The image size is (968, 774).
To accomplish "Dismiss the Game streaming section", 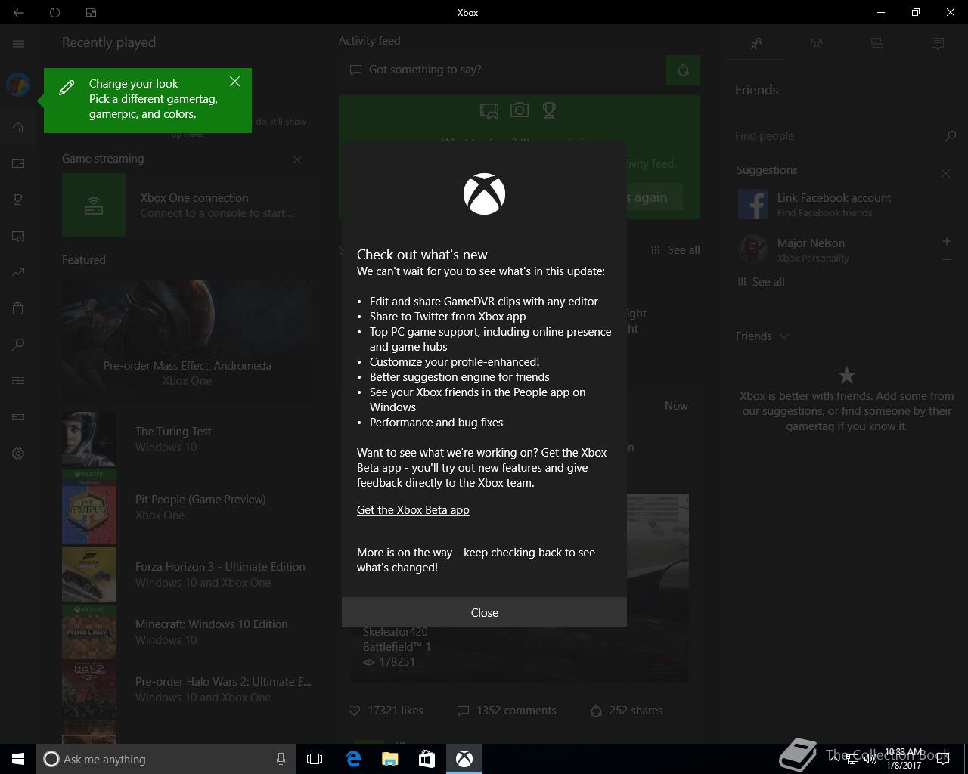I will pyautogui.click(x=297, y=159).
